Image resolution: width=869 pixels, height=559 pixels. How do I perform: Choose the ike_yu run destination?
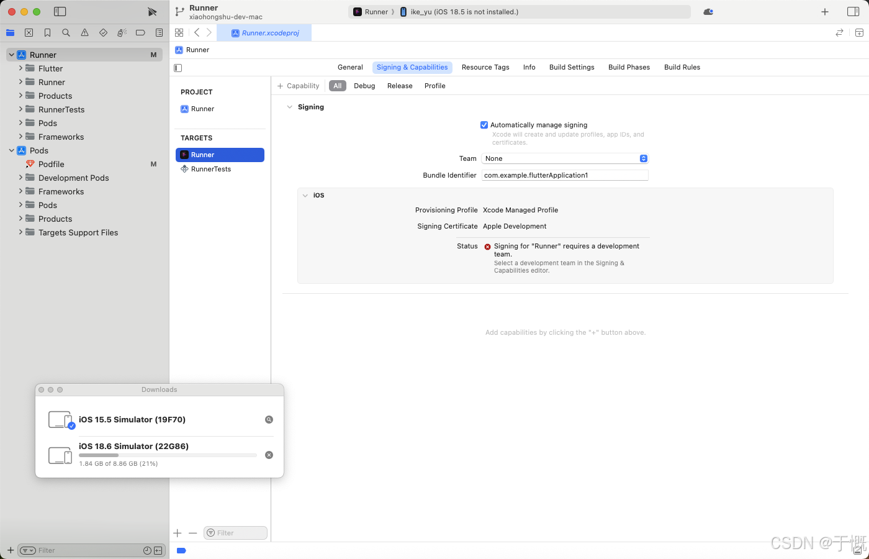[459, 12]
